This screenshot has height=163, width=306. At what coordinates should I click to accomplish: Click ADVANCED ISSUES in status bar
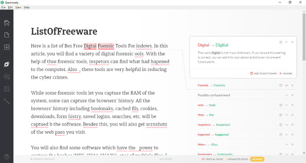click(237, 159)
